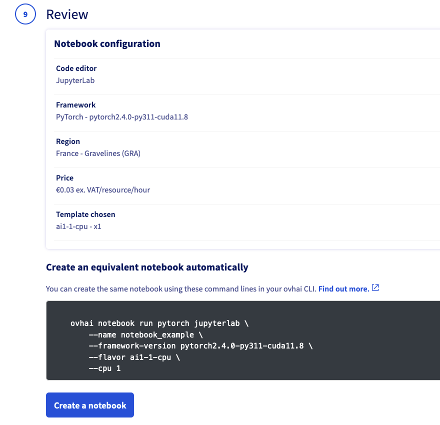
Task: Click the external link icon after Find out more
Action: pyautogui.click(x=375, y=288)
